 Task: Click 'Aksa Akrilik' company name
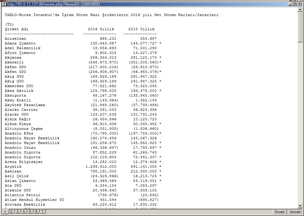19,91
